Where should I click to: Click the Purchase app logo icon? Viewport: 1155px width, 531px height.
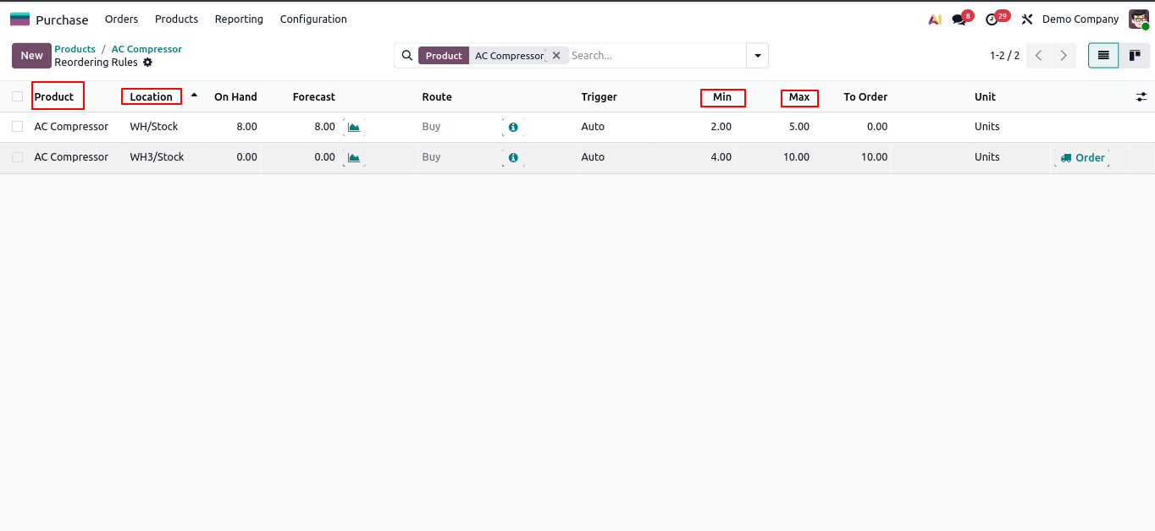(19, 19)
